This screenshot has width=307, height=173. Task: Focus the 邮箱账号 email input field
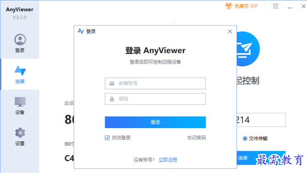[x=155, y=83]
